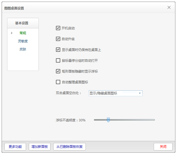Select the 常规 settings category

23,33
